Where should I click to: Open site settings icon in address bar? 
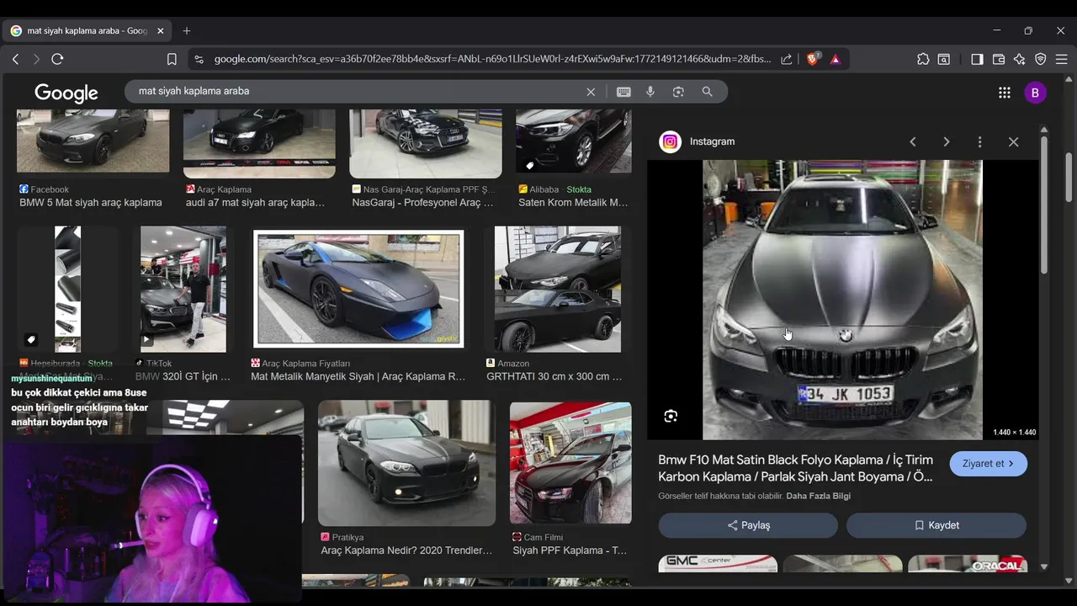199,59
